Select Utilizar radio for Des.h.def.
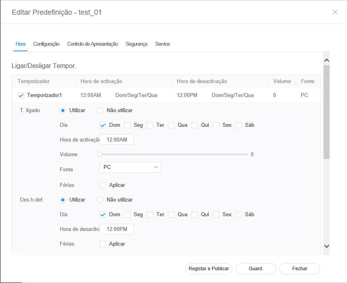The width and height of the screenshot is (347, 283). point(63,200)
